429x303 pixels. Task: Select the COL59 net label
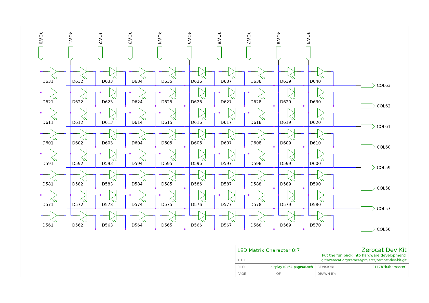[383, 168]
